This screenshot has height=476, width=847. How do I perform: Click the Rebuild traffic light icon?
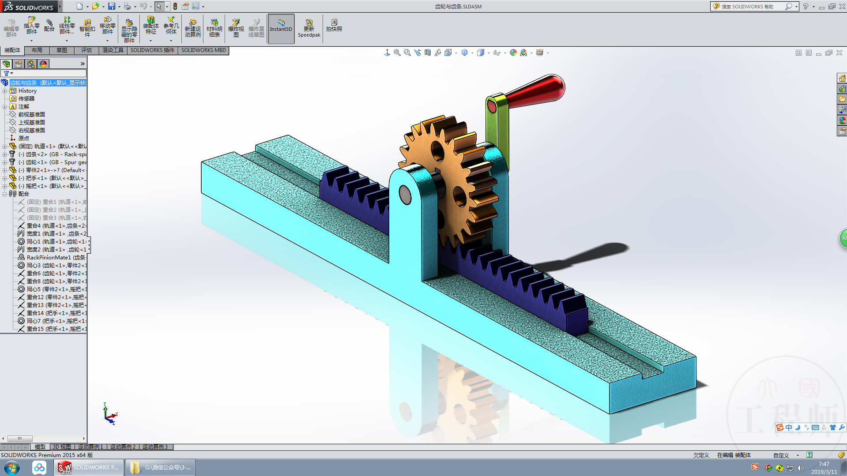175,6
